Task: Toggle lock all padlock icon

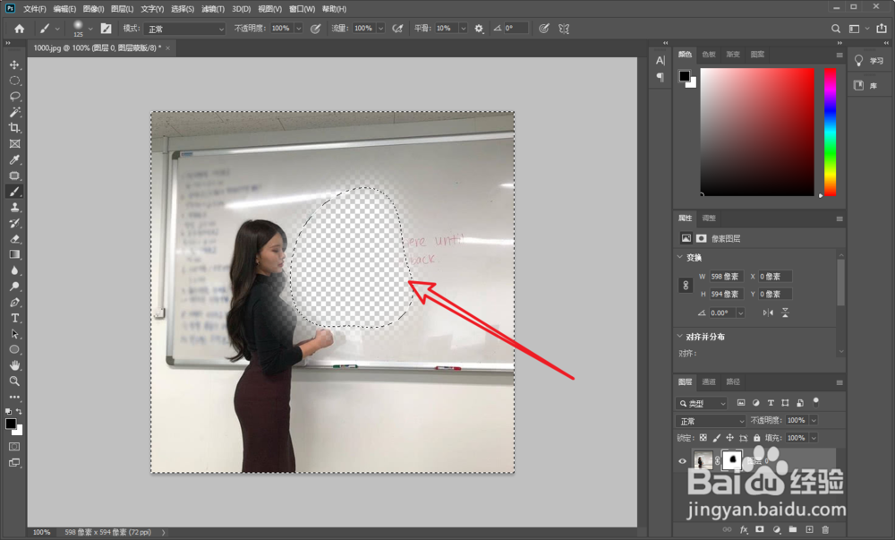Action: point(757,438)
